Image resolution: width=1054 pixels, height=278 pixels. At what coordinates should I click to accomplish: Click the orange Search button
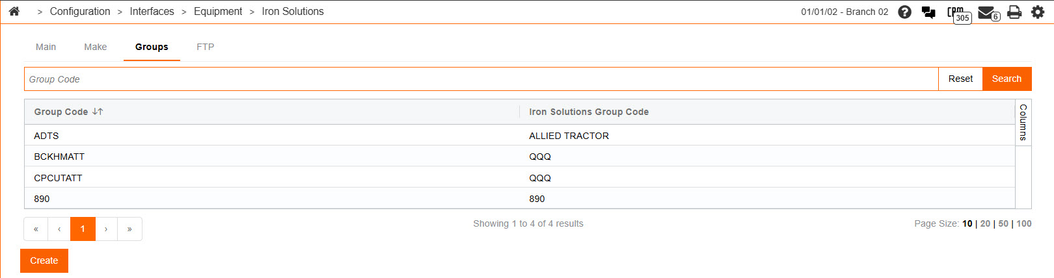click(1007, 79)
